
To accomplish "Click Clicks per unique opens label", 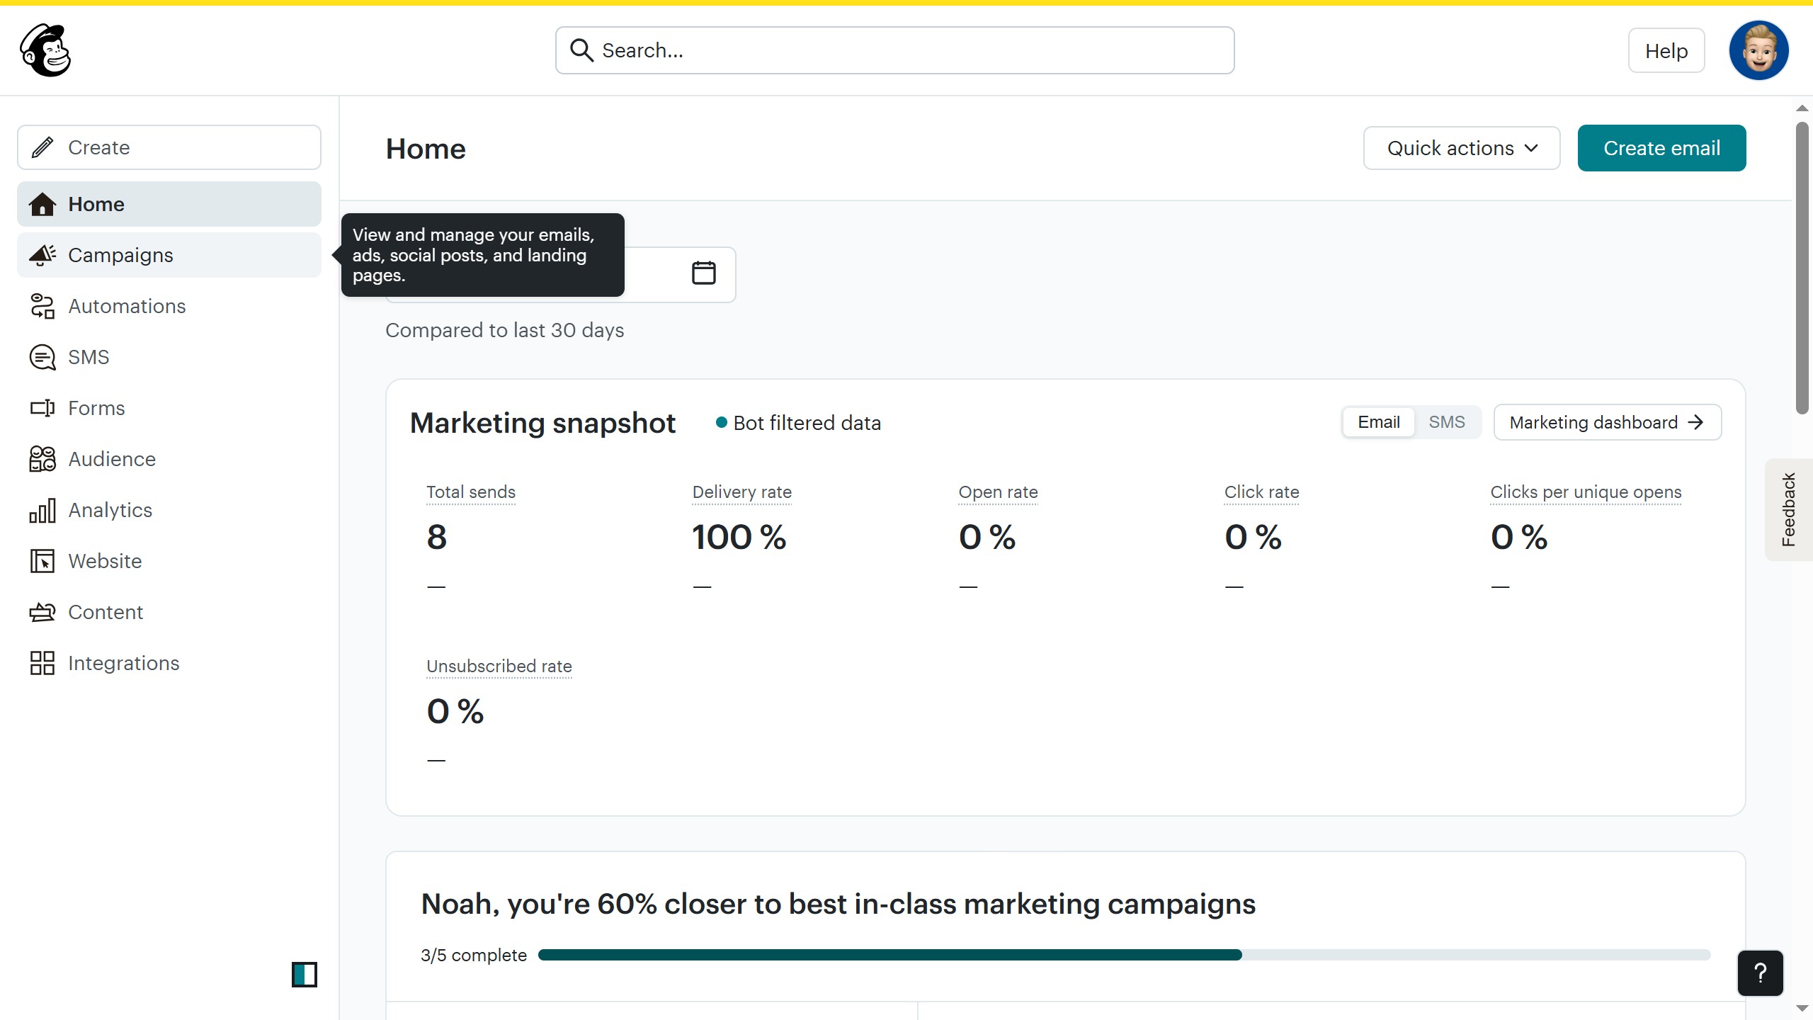I will [x=1586, y=492].
